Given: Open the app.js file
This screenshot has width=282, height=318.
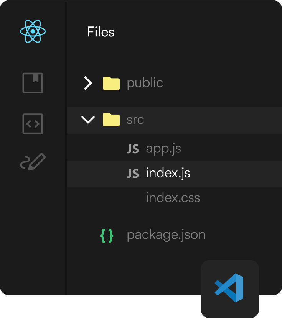Looking at the screenshot, I should coord(163,149).
